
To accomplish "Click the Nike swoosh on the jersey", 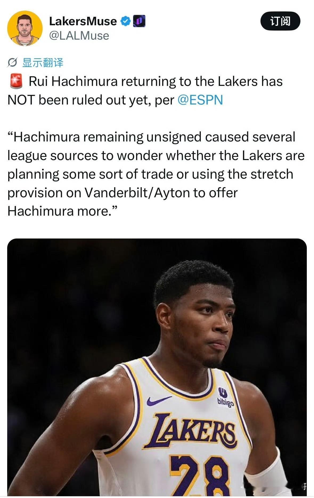I will coord(158,400).
